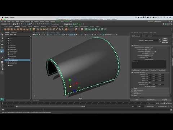Click the MEL command line input
This screenshot has width=173, height=130.
24,109
